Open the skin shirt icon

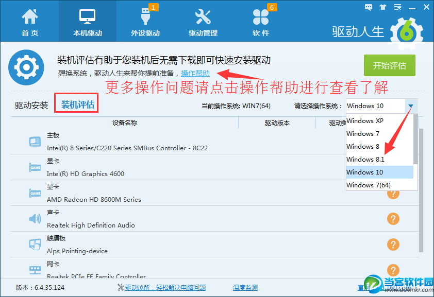[383, 7]
